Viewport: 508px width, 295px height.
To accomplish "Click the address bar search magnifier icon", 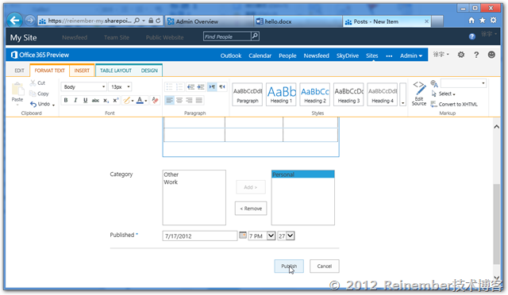I will point(137,21).
